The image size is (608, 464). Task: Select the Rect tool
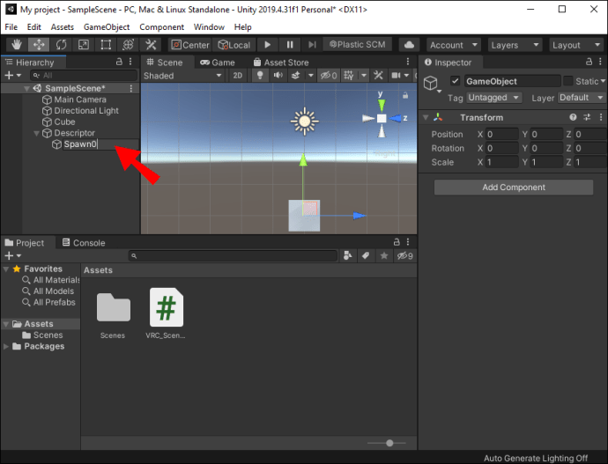click(x=106, y=45)
